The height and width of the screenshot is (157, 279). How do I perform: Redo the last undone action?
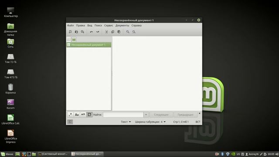98,32
